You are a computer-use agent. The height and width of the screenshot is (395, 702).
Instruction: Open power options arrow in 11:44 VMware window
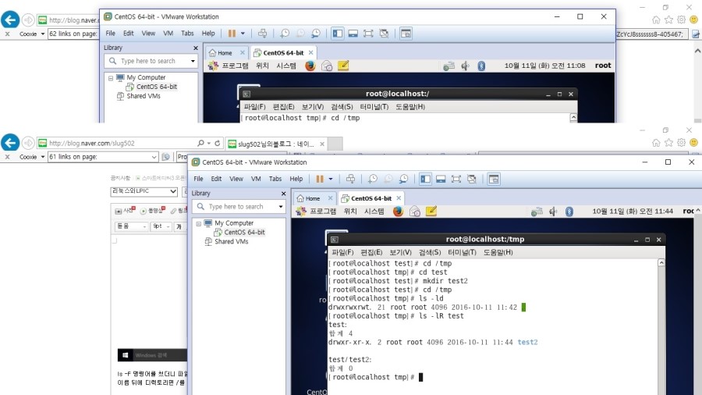(331, 179)
